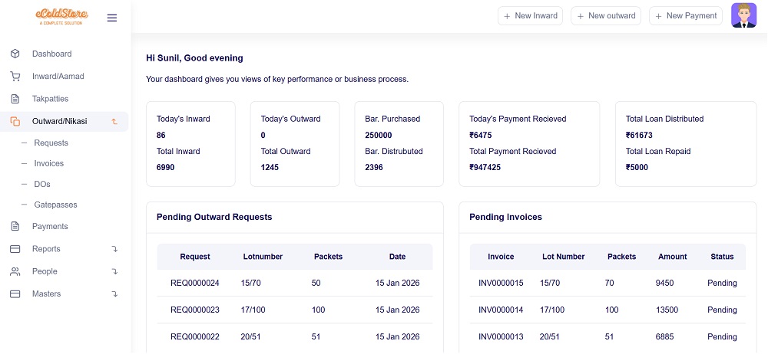Click the Masters card icon
The image size is (768, 354).
point(15,294)
